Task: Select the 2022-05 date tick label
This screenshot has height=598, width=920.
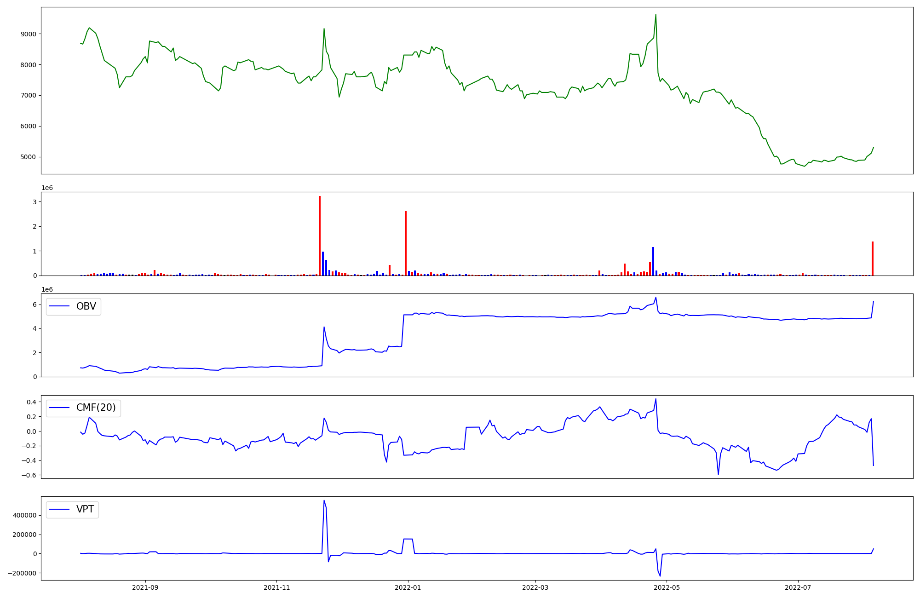Action: click(667, 587)
